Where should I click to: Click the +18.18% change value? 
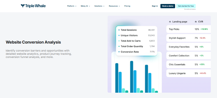204,29
